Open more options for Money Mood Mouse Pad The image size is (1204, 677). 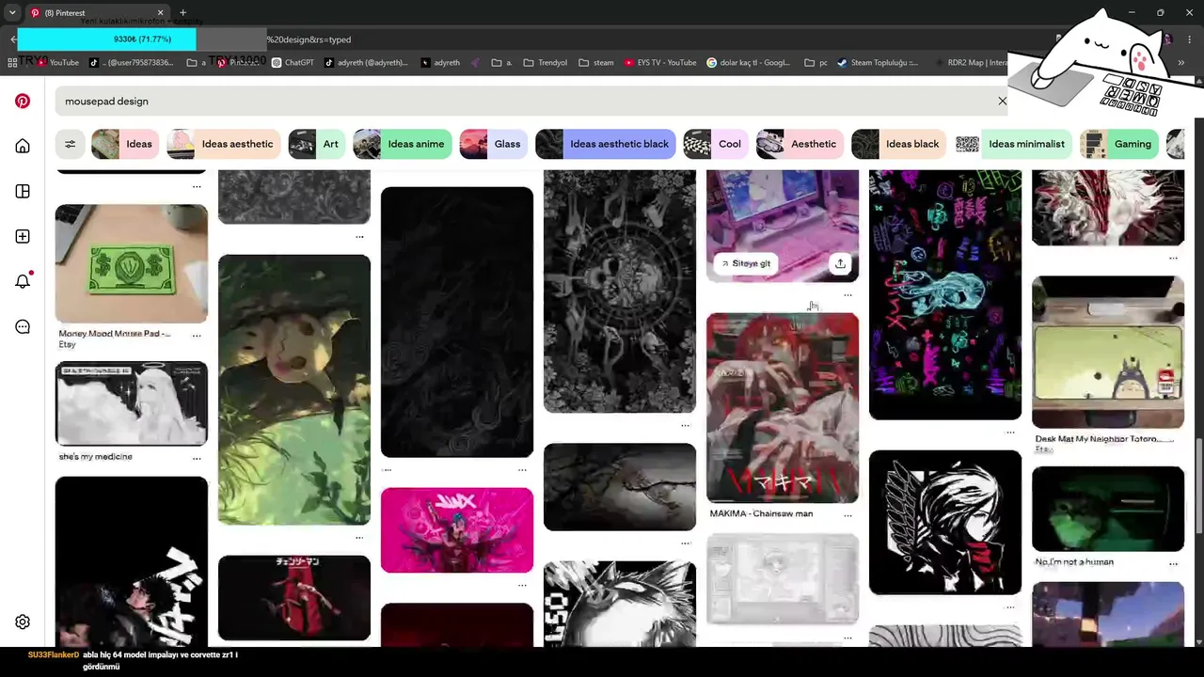(x=197, y=335)
